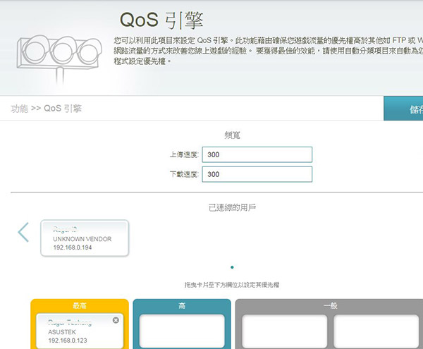Select the UNKNOWN VENDOR client card
Viewport: 423px width, 349px height.
tap(85, 239)
